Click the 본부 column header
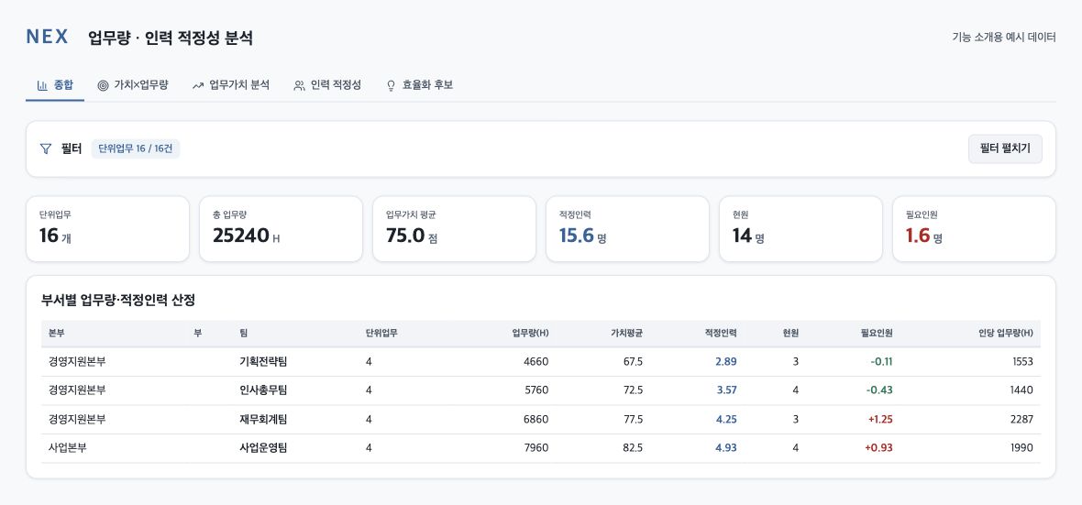 [57, 333]
